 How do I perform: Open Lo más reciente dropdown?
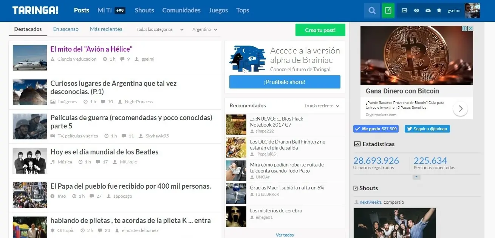coord(322,106)
